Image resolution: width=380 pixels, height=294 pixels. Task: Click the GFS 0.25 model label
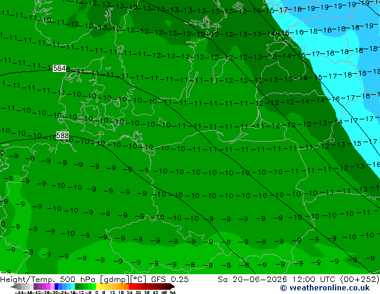pos(170,280)
